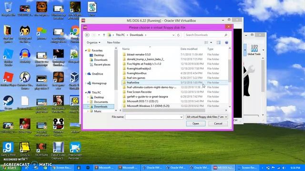Open the Ultimate Custom Night shortcut
305x171 pixels.
tap(58, 127)
